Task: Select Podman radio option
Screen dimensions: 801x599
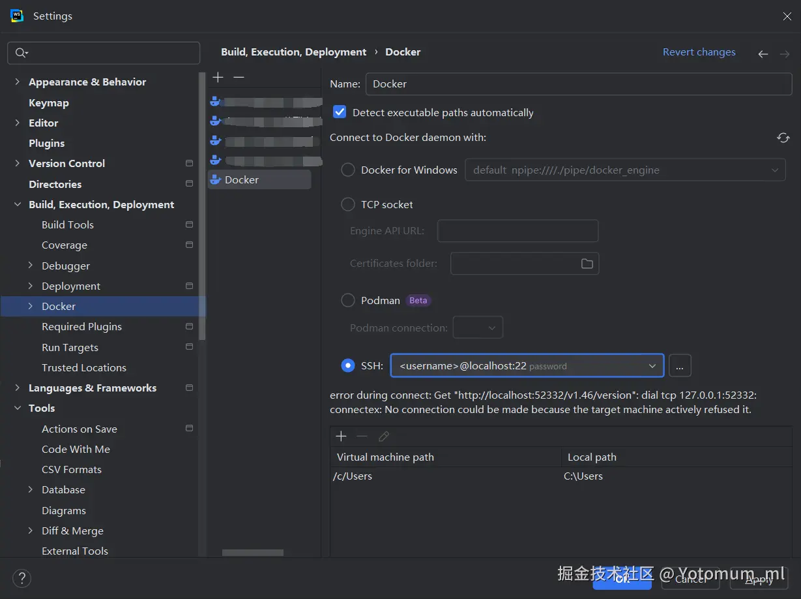Action: (348, 300)
